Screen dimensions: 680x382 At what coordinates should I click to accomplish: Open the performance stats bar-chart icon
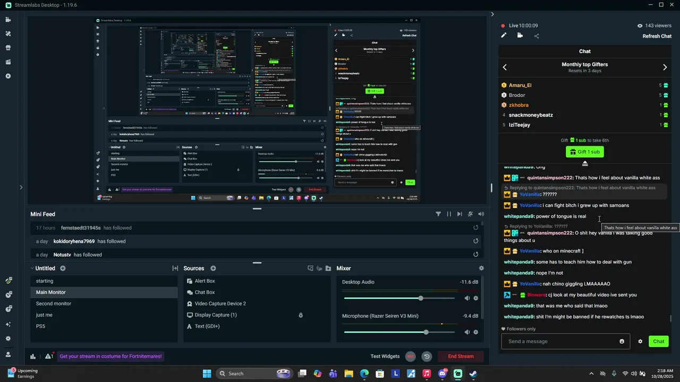(x=33, y=357)
